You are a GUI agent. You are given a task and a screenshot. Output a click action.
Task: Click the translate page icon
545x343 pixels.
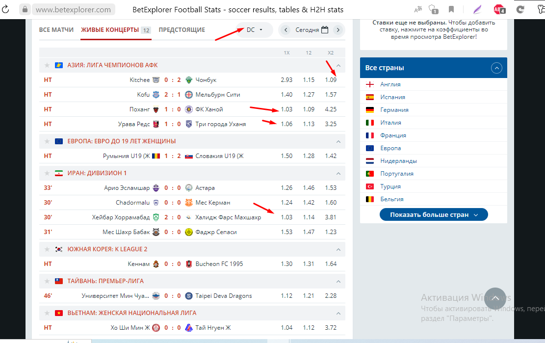tap(418, 9)
